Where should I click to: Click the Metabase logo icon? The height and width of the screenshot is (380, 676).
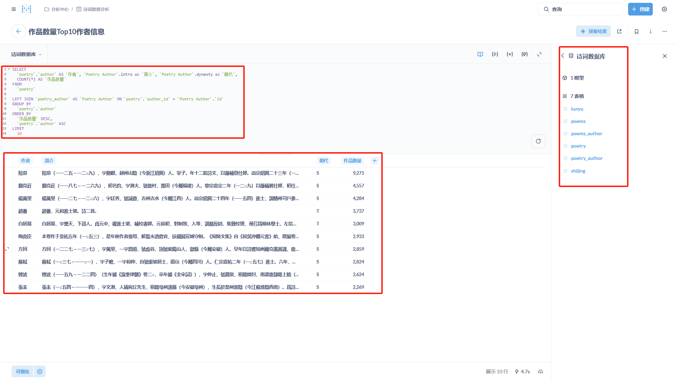click(26, 9)
